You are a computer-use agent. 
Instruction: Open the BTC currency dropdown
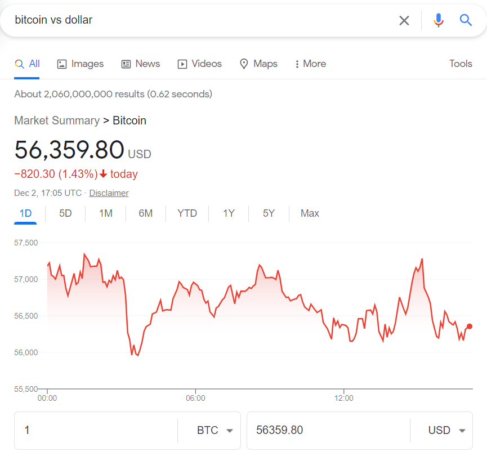(x=217, y=430)
